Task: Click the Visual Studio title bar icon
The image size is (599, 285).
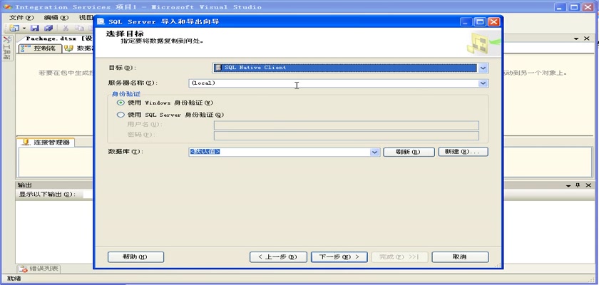Action: (8, 7)
